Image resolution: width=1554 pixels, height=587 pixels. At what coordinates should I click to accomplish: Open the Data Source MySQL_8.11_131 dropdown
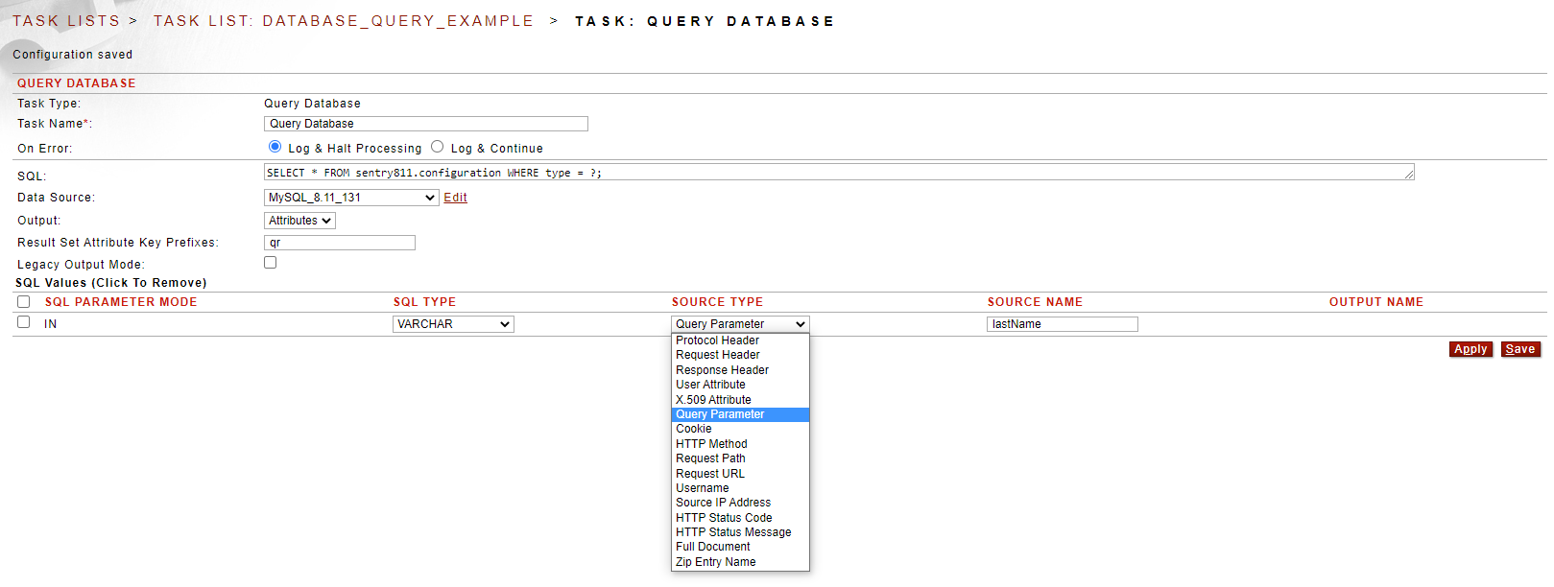pos(351,198)
